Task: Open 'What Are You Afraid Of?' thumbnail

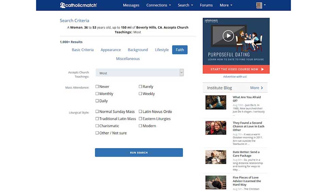Action: coord(216,102)
